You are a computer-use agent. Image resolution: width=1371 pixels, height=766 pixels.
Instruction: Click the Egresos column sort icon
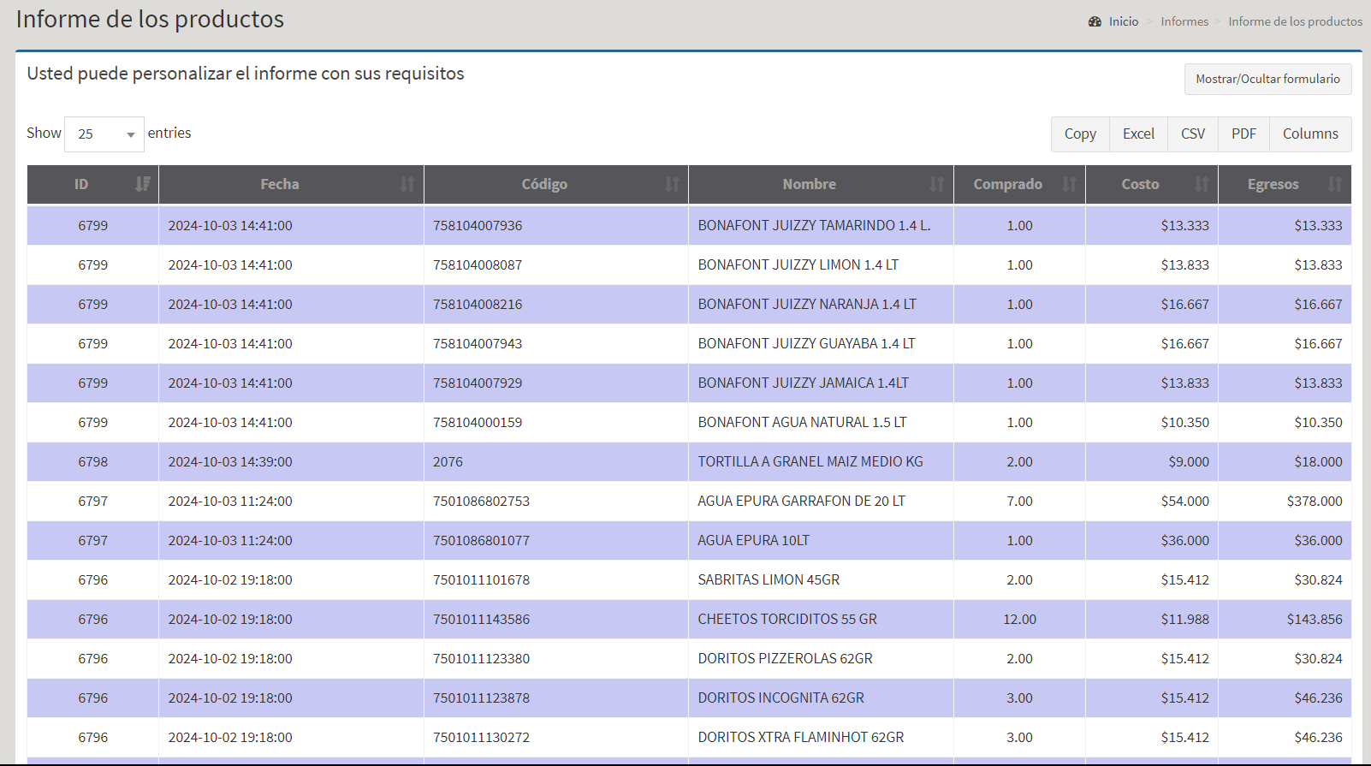coord(1334,184)
